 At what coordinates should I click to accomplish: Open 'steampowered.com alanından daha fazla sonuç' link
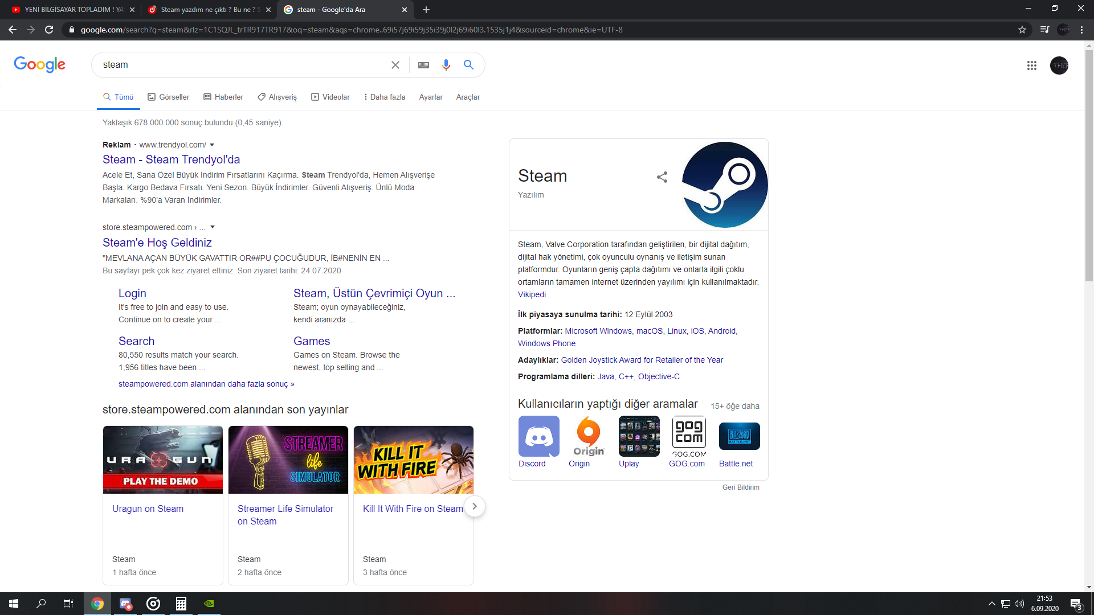[206, 384]
